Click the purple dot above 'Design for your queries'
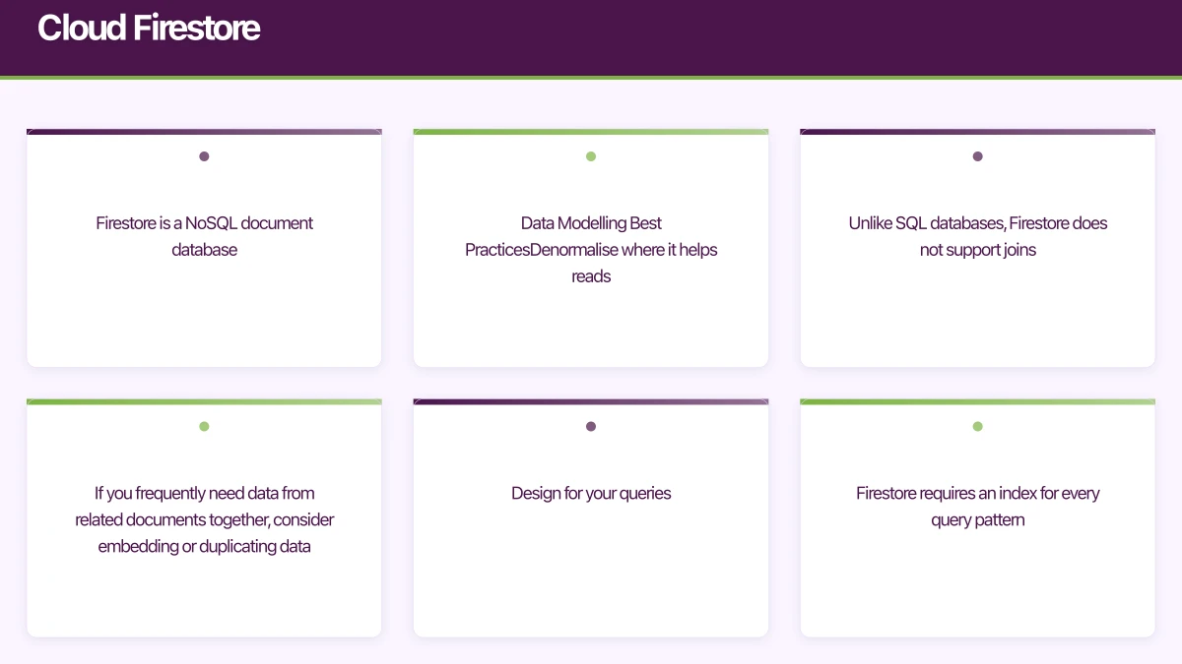Viewport: 1182px width, 664px height. pyautogui.click(x=591, y=427)
